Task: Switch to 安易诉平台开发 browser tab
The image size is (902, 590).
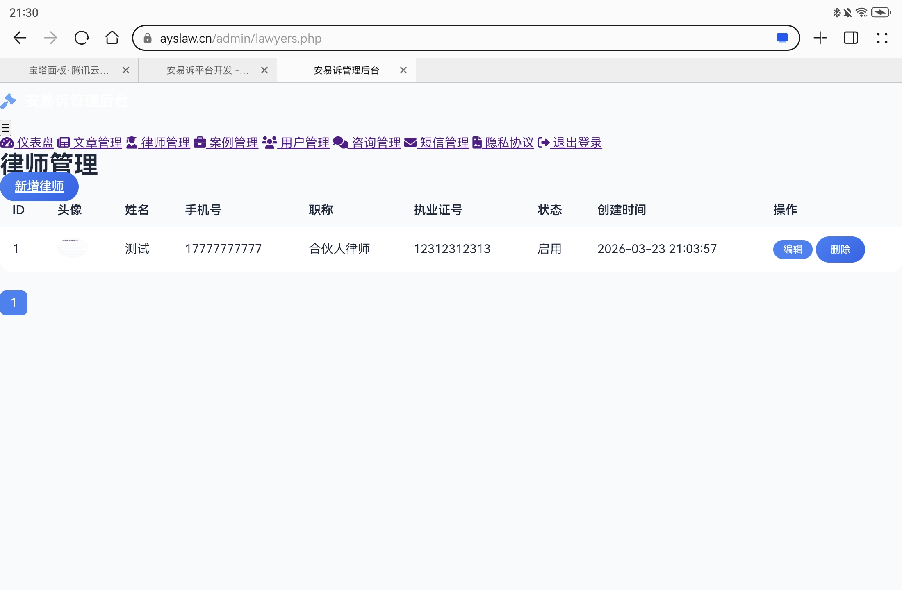Action: click(x=207, y=70)
